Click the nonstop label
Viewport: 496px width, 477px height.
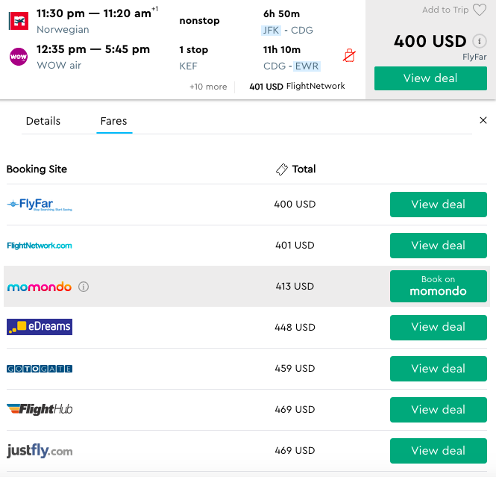pyautogui.click(x=199, y=21)
